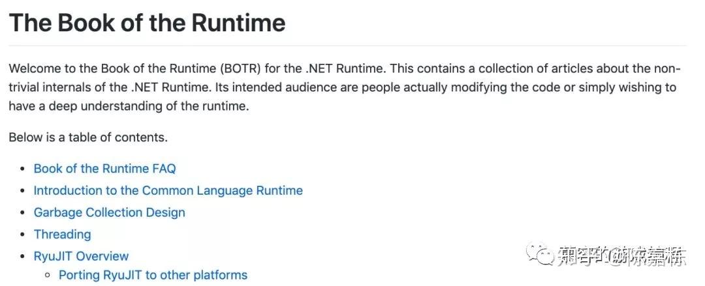Follow the Garbage Collection Design link
Viewport: 705px width, 286px height.
point(109,212)
